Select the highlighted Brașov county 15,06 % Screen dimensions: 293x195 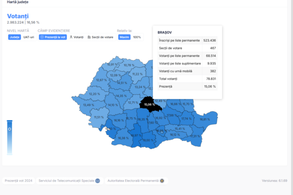[150, 105]
